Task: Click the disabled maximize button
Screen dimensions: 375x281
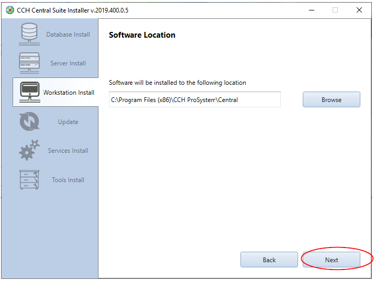Action: pos(335,10)
